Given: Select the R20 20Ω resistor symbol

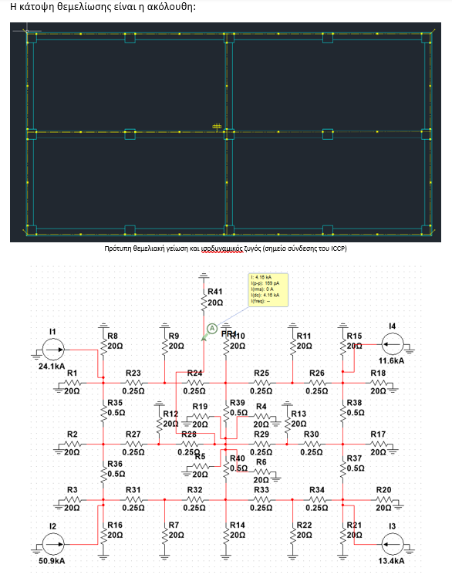Looking at the screenshot, I should (383, 500).
